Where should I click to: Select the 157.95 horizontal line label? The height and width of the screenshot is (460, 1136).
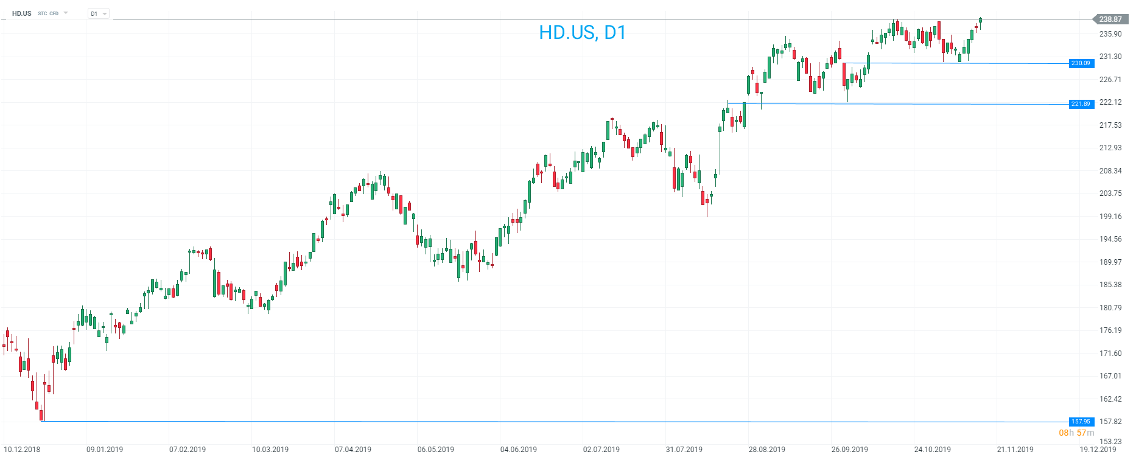point(1081,422)
